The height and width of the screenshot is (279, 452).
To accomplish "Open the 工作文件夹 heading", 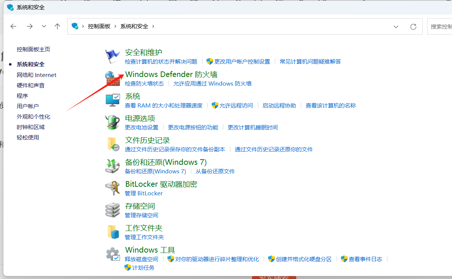I will [144, 228].
